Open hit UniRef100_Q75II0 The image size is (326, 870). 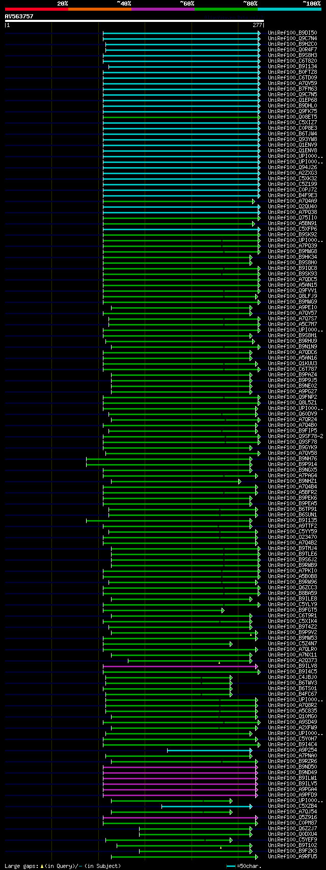(x=292, y=218)
